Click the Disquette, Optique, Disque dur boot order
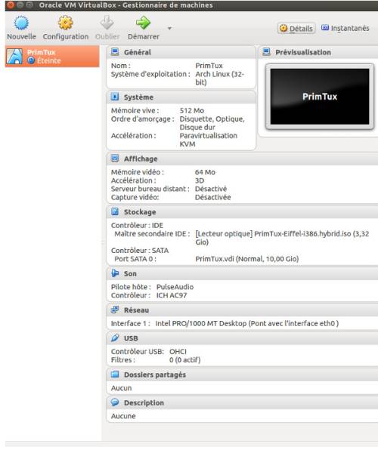Image resolution: width=378 pixels, height=453 pixels. pos(212,123)
